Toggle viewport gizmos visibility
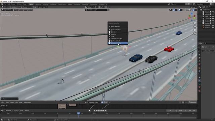 pyautogui.click(x=174, y=10)
